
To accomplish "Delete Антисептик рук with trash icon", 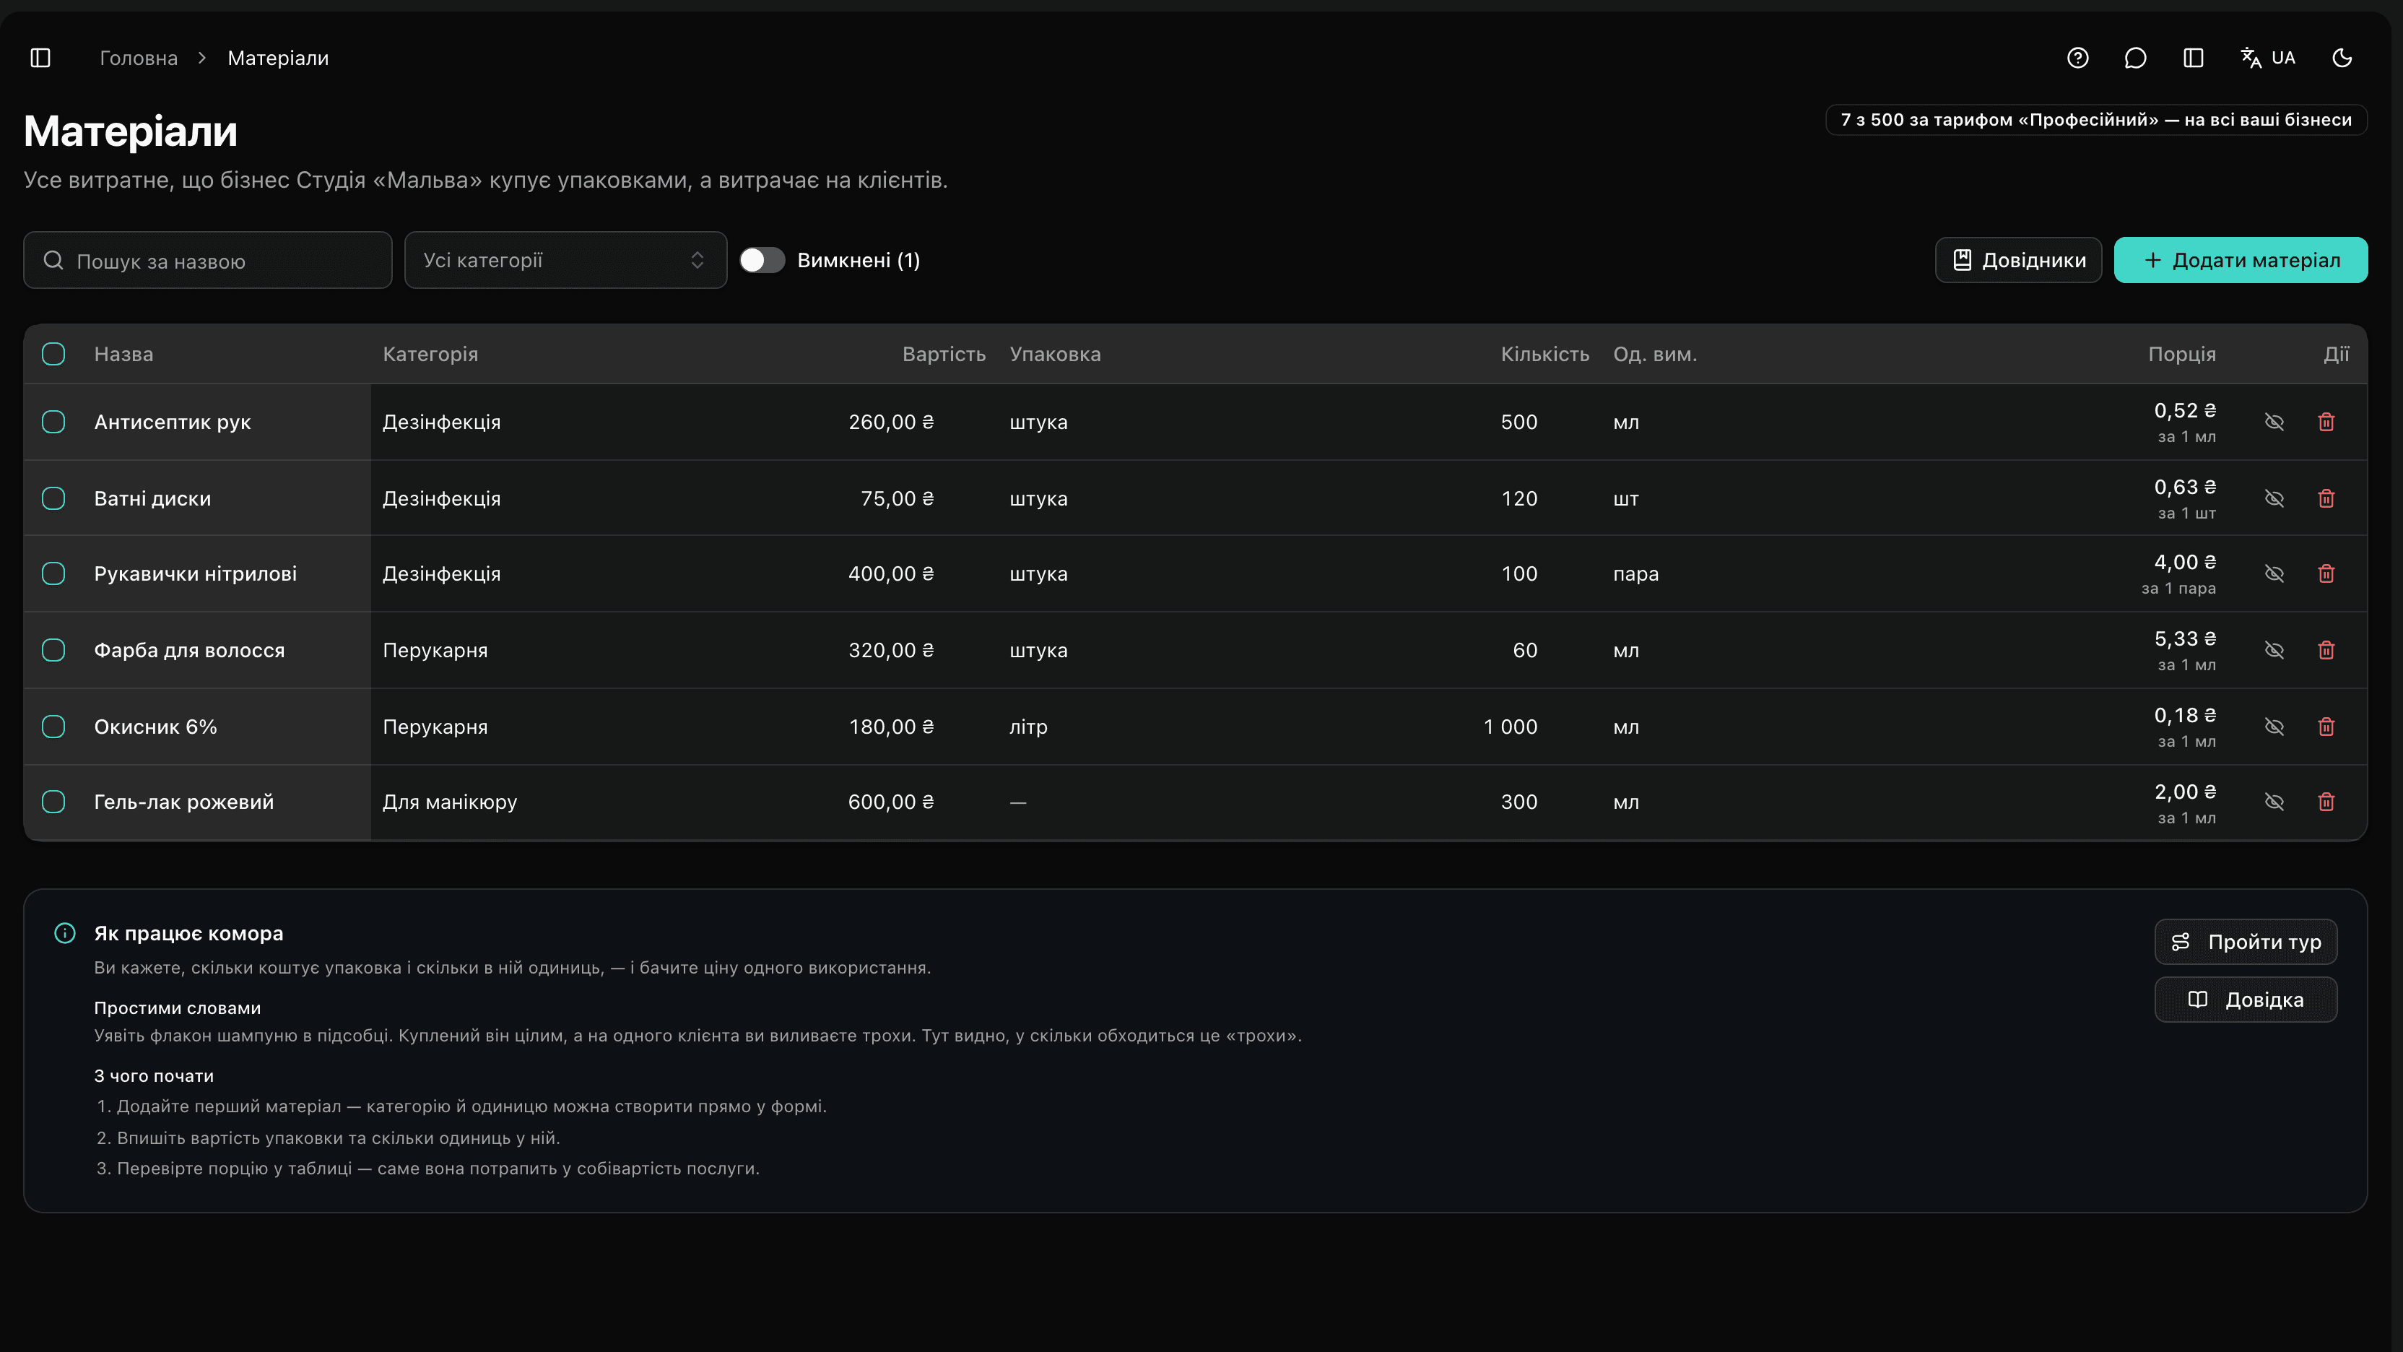I will click(x=2326, y=422).
